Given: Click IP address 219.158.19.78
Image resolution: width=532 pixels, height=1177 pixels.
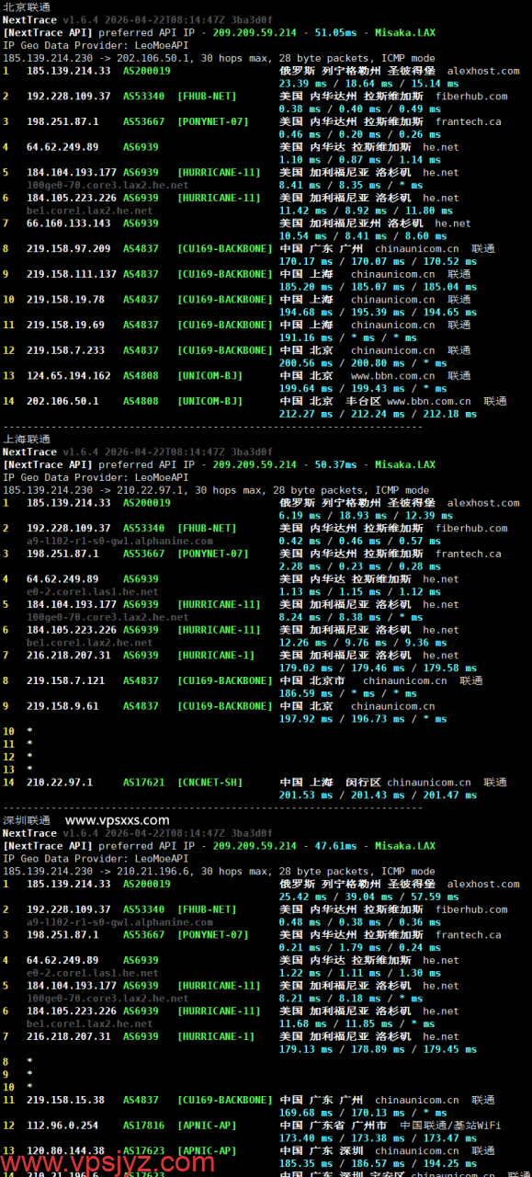Looking at the screenshot, I should pyautogui.click(x=66, y=299).
